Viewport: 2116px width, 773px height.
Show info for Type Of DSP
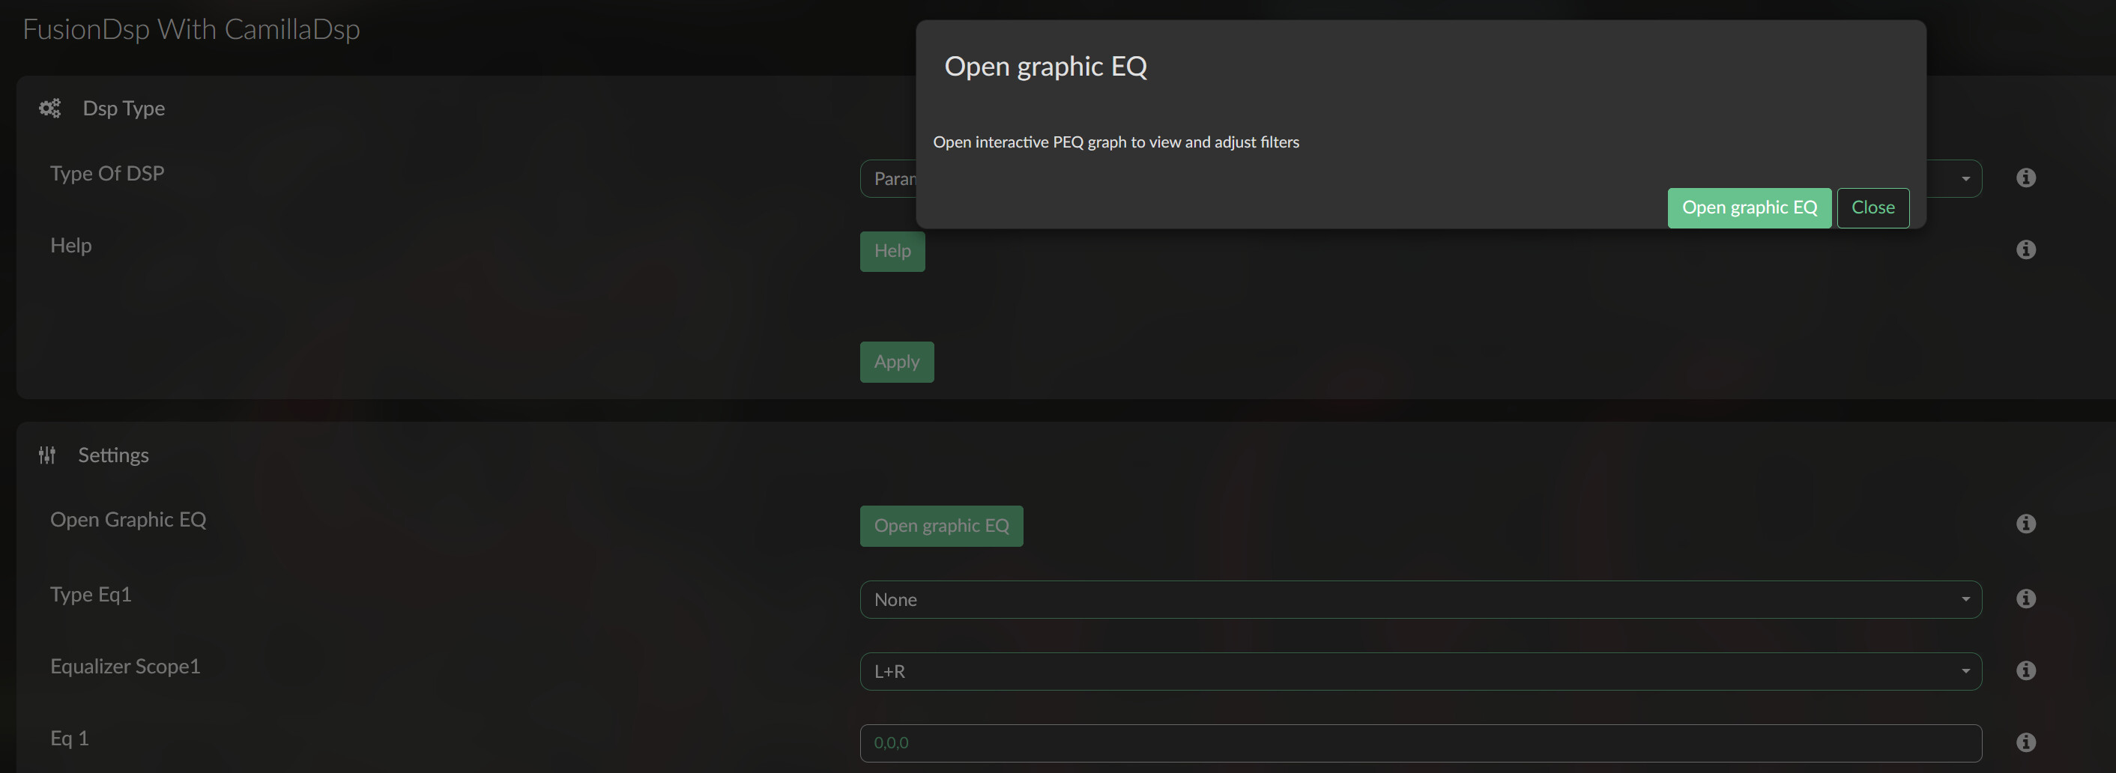pyautogui.click(x=2025, y=178)
